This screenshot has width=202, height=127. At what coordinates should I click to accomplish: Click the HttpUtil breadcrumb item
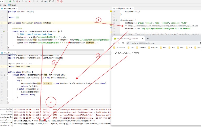coord(13,5)
